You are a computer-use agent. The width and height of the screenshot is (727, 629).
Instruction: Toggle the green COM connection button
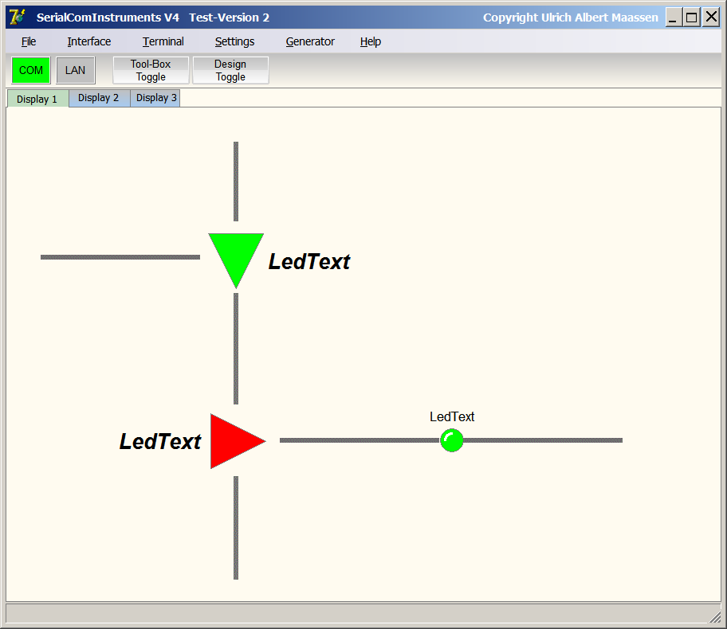pyautogui.click(x=31, y=70)
